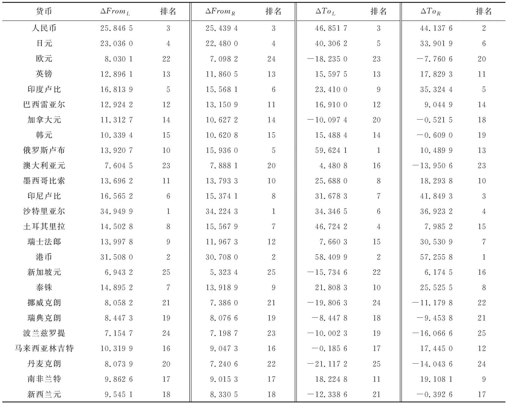
Task: Click the 新西兰元 row label
Action: tap(44, 394)
